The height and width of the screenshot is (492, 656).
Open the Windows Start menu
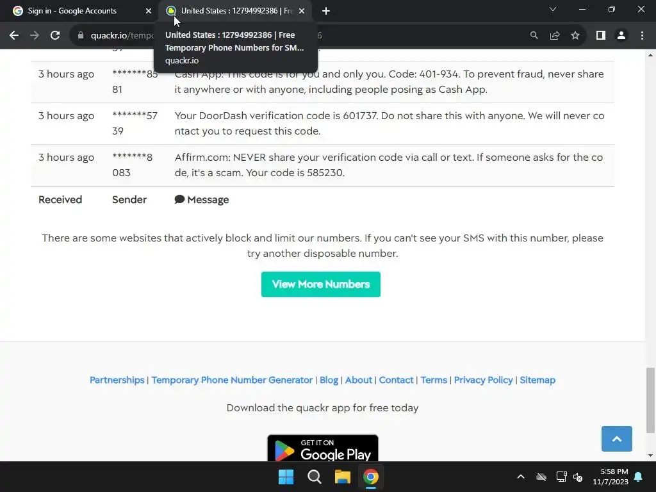(x=286, y=477)
